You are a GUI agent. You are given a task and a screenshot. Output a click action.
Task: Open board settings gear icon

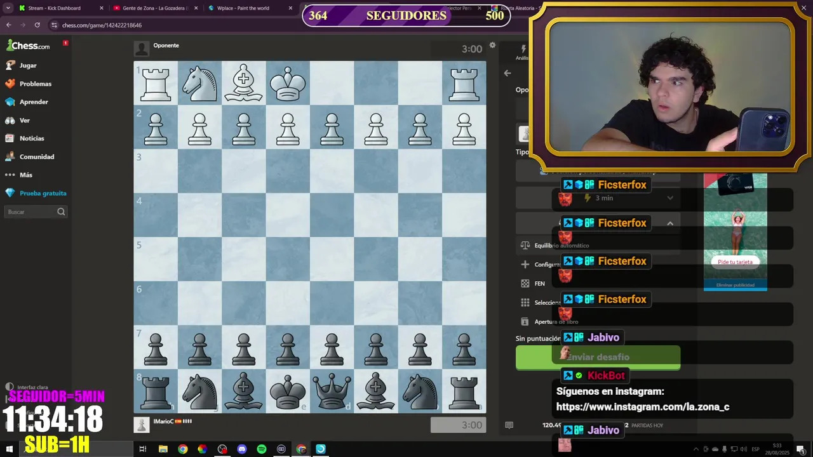[492, 46]
